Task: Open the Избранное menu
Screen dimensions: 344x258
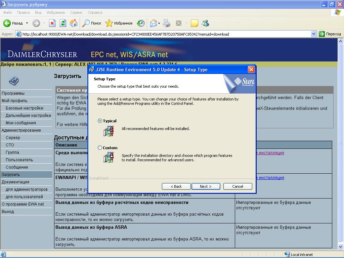Action: 56,12
